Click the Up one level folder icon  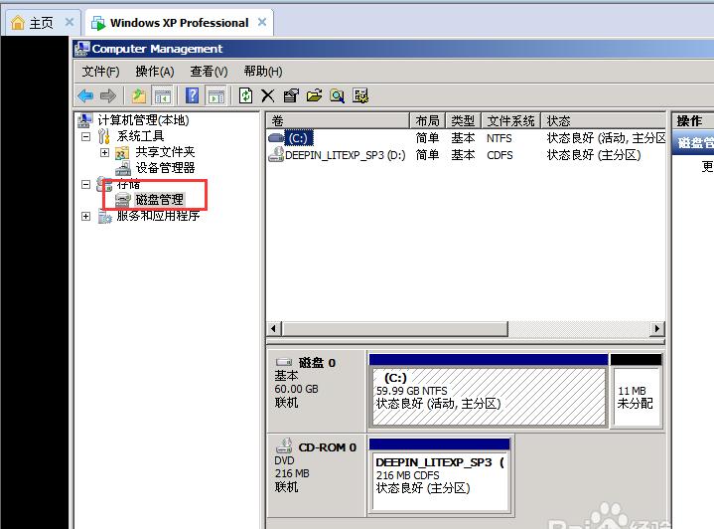coord(138,95)
